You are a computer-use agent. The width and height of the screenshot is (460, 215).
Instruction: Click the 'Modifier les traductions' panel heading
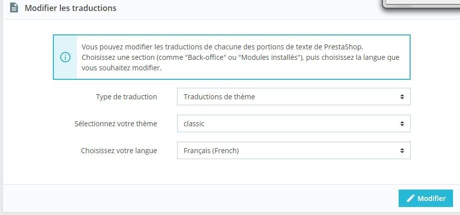point(70,8)
